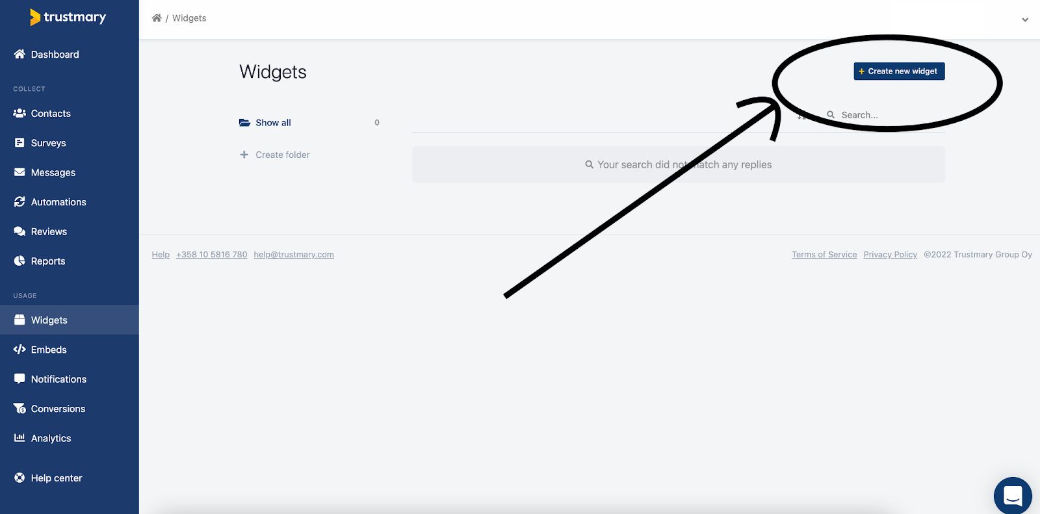Click the Messages envelope icon
Screen dimensions: 1040x514
click(19, 172)
